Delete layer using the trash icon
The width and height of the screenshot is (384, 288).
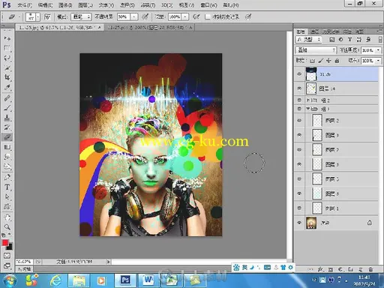370,269
